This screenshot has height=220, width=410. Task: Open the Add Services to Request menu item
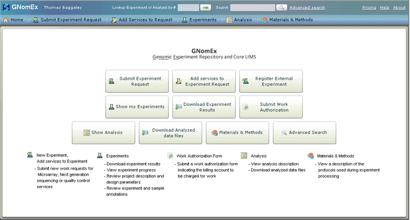pyautogui.click(x=142, y=20)
